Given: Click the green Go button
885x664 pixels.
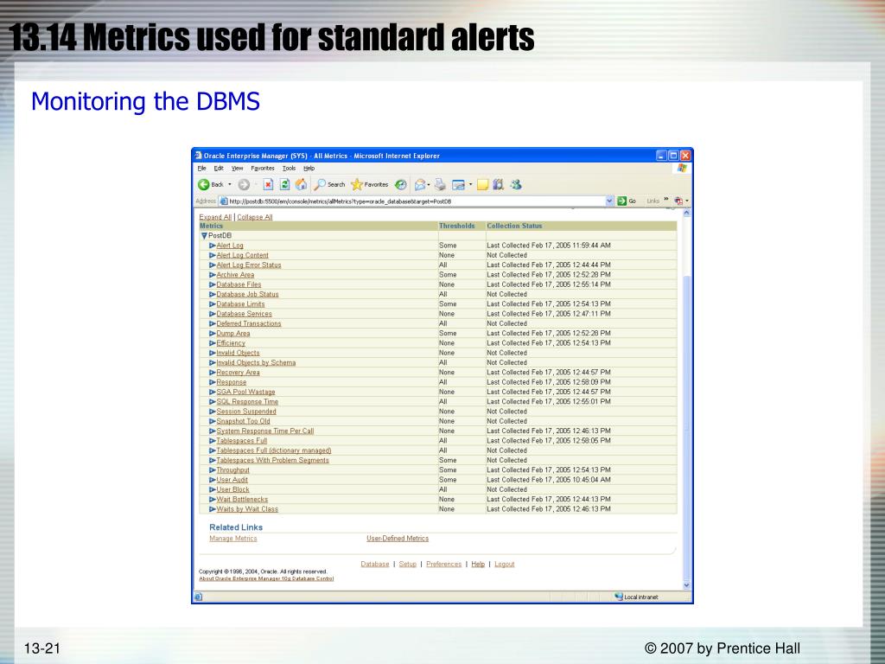Looking at the screenshot, I should coord(627,201).
